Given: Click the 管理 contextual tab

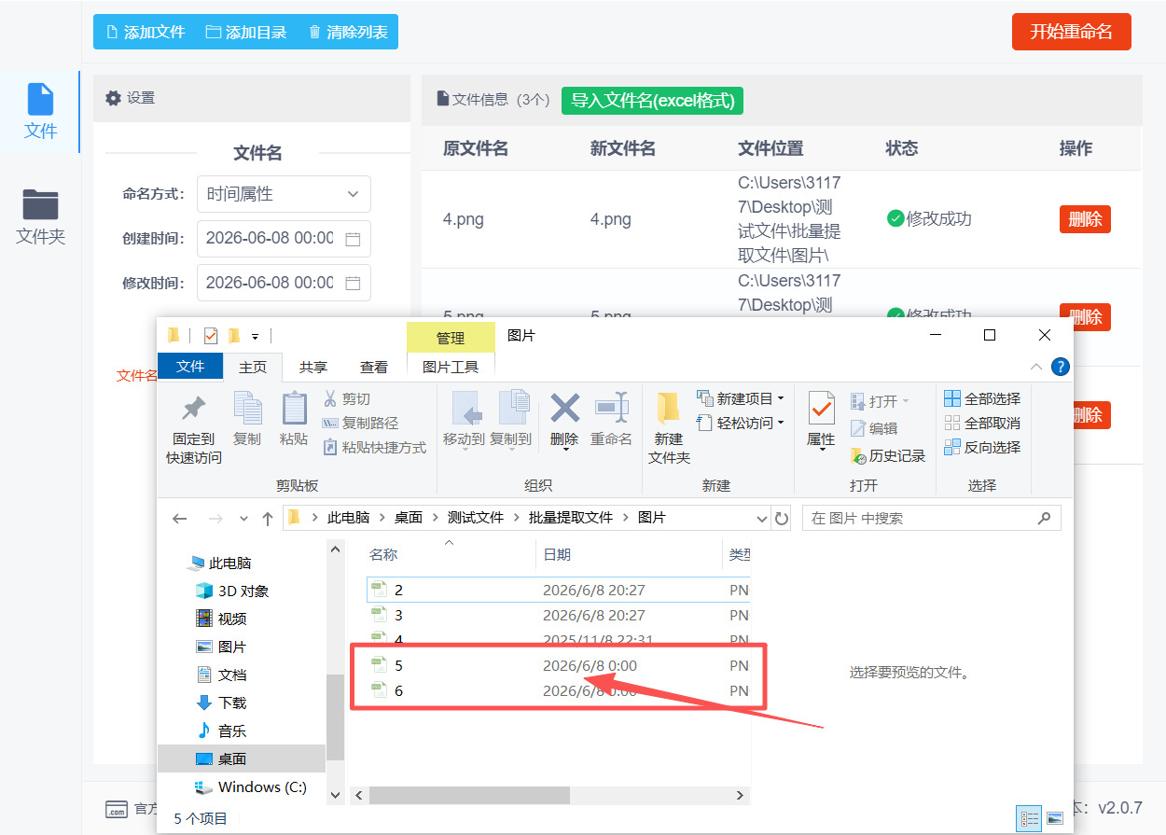Looking at the screenshot, I should (451, 337).
